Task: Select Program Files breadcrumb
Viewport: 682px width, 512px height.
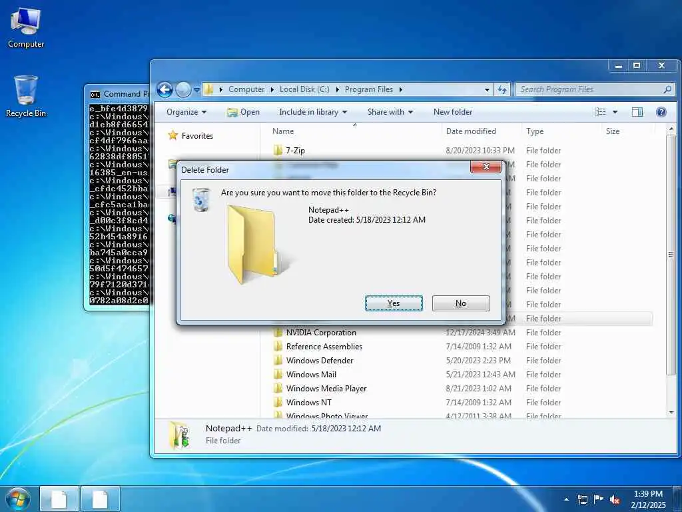Action: [369, 89]
